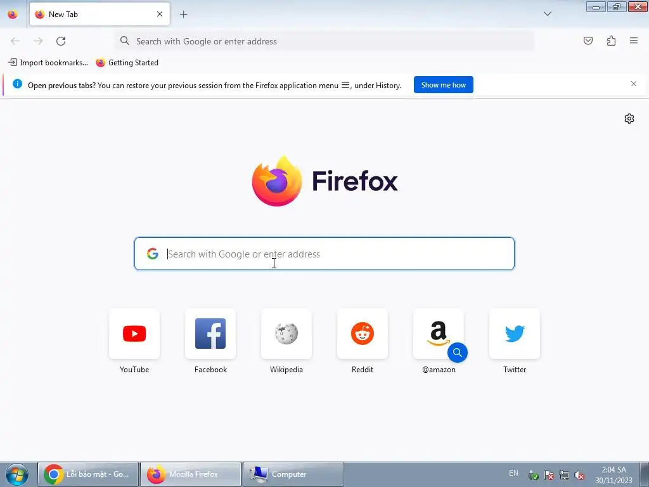Open the Extensions puzzle icon
The image size is (649, 487).
(x=611, y=41)
